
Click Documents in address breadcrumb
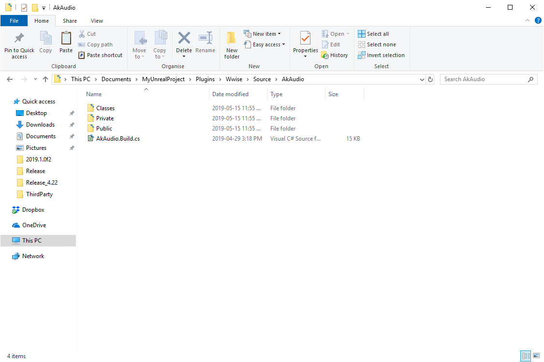coord(116,79)
